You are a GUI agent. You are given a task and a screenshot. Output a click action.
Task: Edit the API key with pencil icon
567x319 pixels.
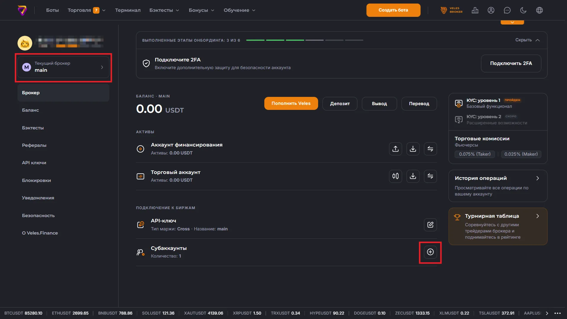coord(430,225)
